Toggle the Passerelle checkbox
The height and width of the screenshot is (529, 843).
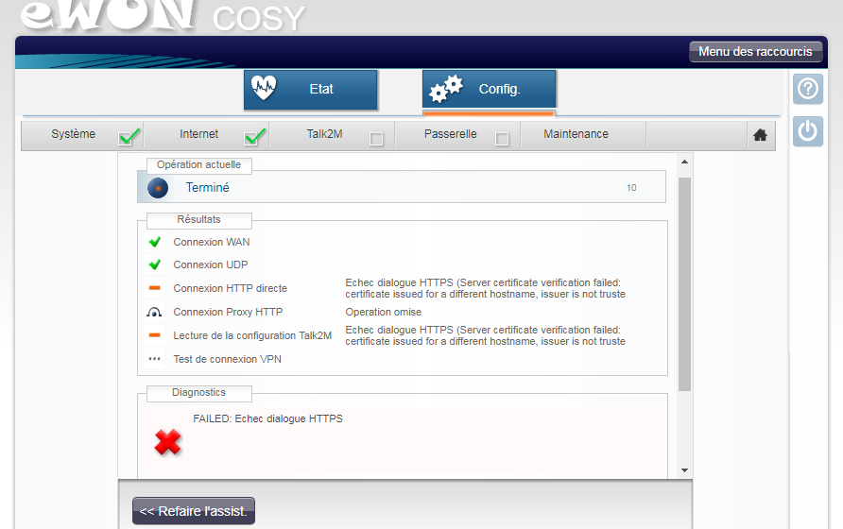pos(503,139)
